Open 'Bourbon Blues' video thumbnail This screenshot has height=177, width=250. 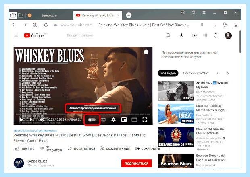tap(176, 161)
